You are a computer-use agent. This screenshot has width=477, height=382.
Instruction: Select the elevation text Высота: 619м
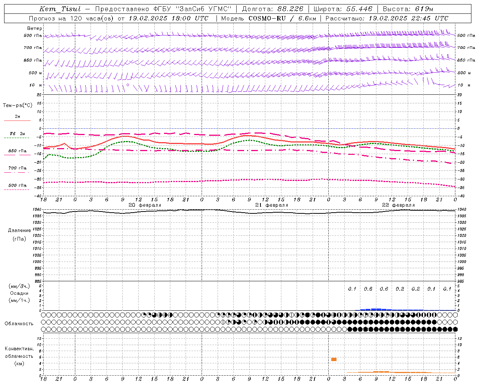pos(408,9)
